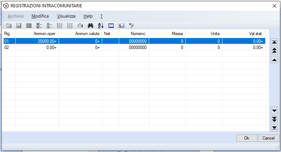Image resolution: width=281 pixels, height=152 pixels.
Task: Click the save floppy disk icon
Action: click(x=19, y=26)
